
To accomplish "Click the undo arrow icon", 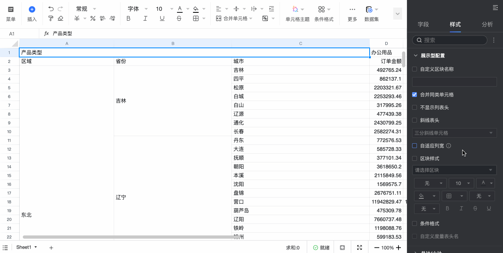I will 51,9.
